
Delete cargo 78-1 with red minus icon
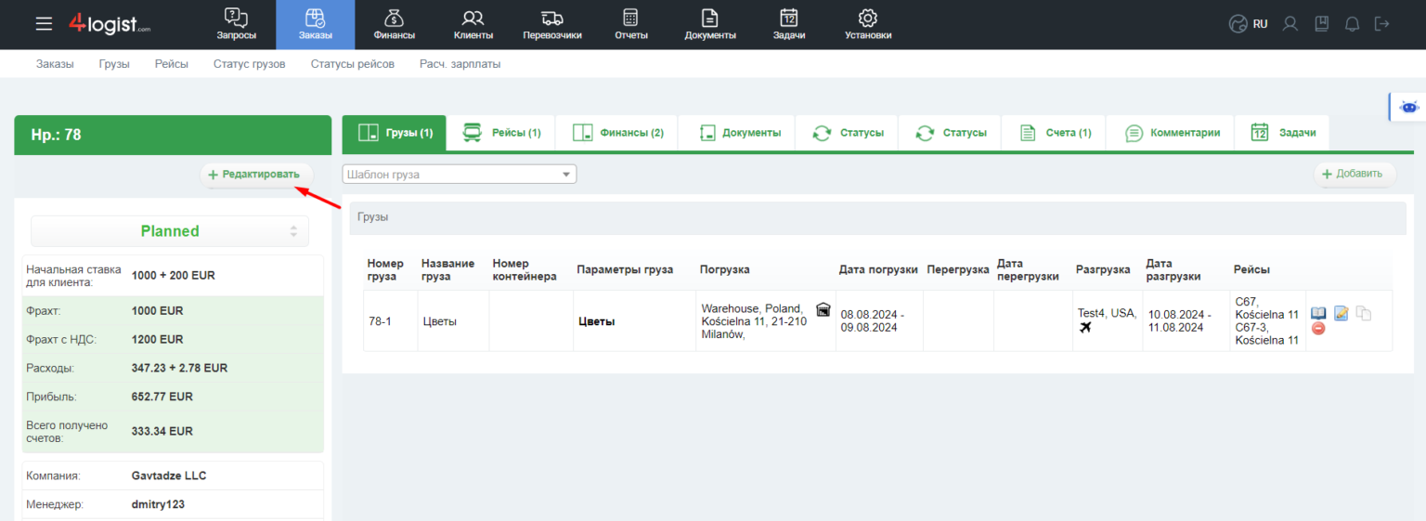[x=1318, y=330]
